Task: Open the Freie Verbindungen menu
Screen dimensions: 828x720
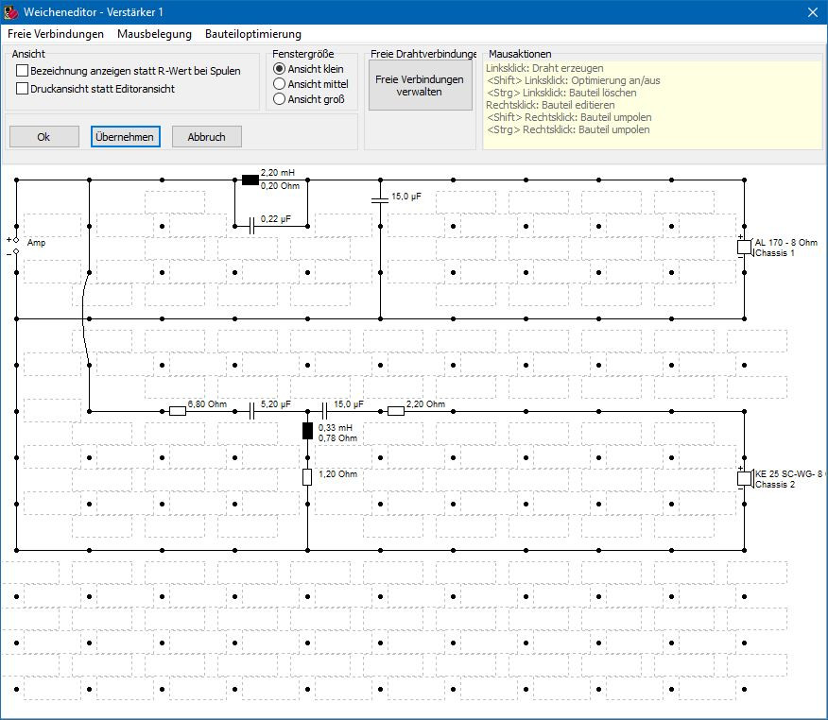Action: [56, 34]
